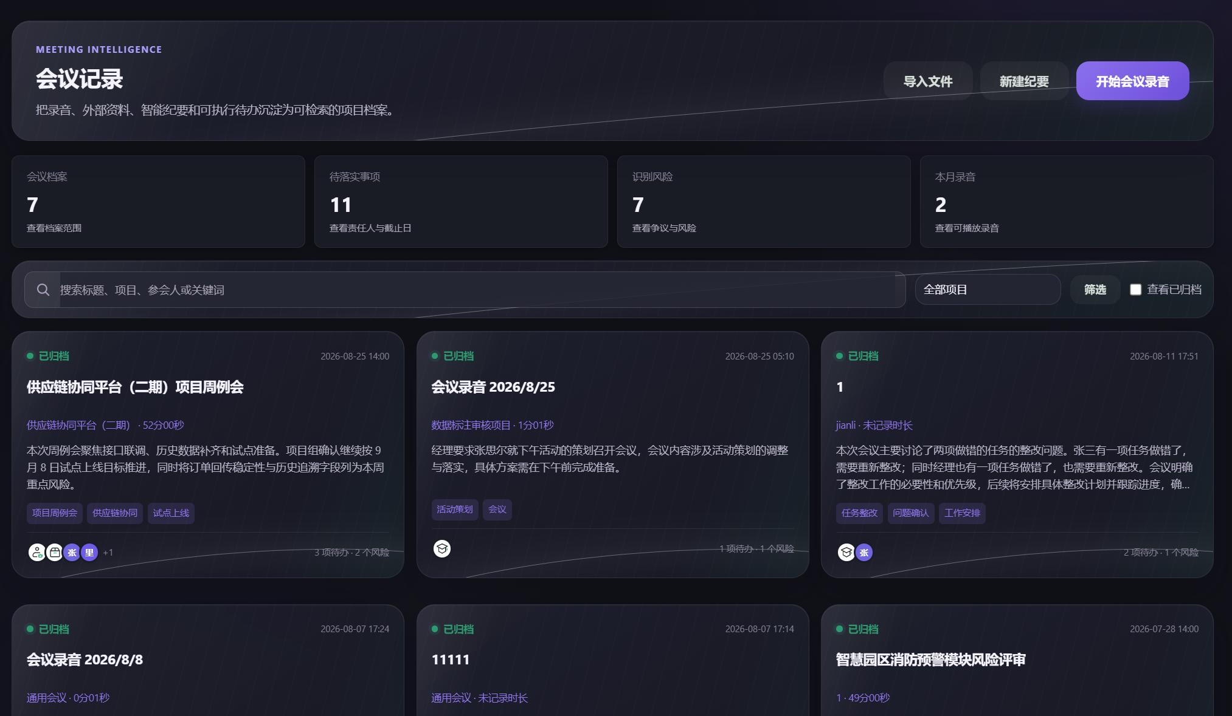Click the 试点上线 tag

(171, 513)
